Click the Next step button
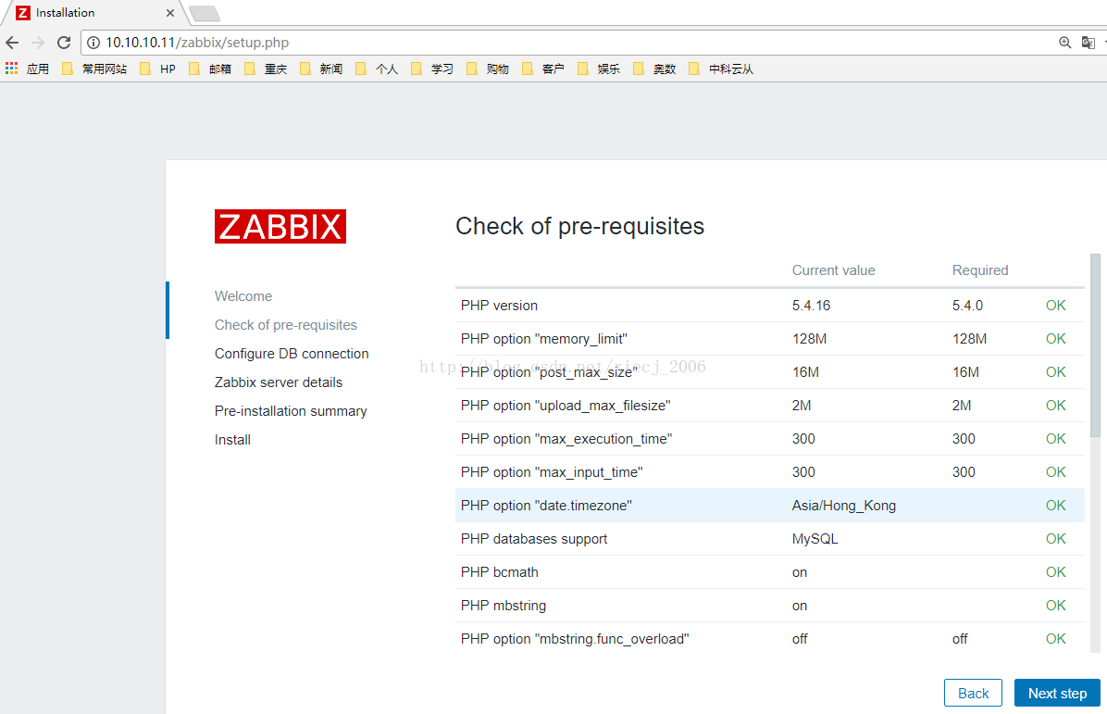Image resolution: width=1107 pixels, height=714 pixels. pyautogui.click(x=1057, y=693)
